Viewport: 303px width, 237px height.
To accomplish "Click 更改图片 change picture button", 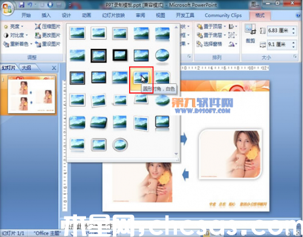I will pos(47,35).
